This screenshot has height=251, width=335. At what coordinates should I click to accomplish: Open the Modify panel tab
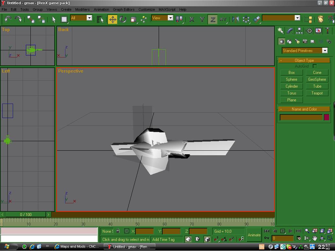tap(290, 31)
